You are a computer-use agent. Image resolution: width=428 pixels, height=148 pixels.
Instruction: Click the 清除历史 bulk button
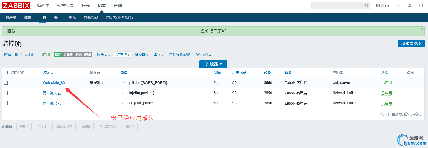(x=64, y=127)
